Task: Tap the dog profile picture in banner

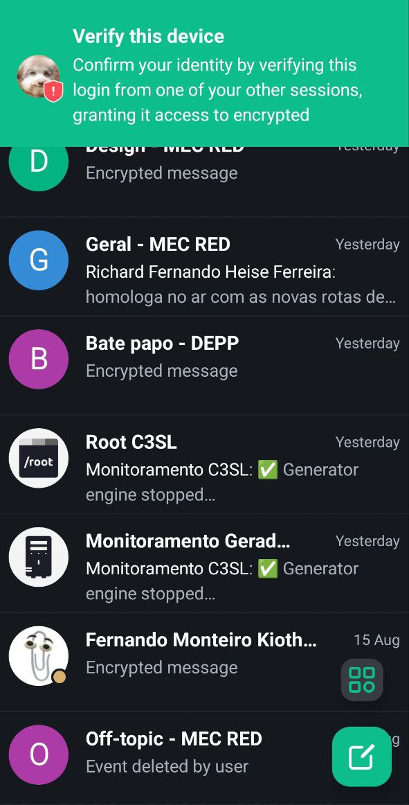Action: pyautogui.click(x=39, y=77)
